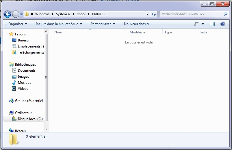The height and width of the screenshot is (150, 232).
Task: Click the folder icon in address bar
Action: [27, 14]
